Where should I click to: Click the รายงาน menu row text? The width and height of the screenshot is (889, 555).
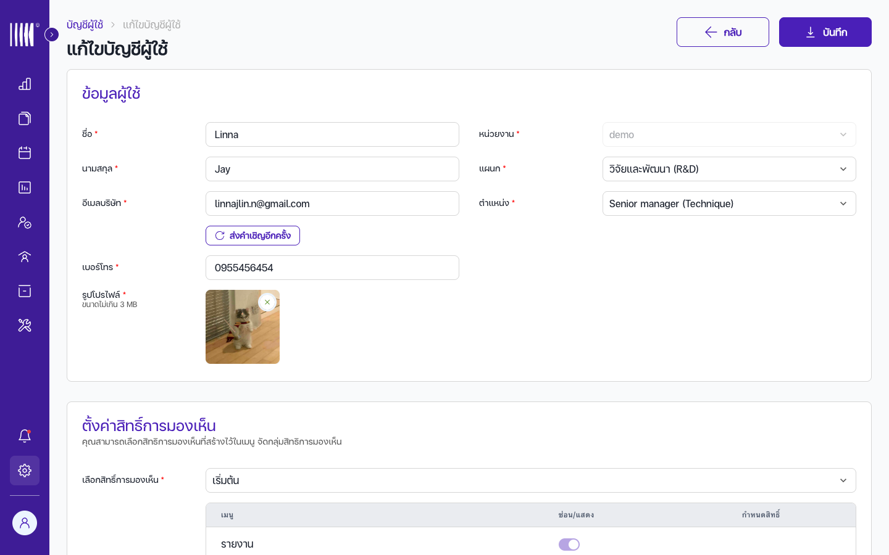(237, 545)
